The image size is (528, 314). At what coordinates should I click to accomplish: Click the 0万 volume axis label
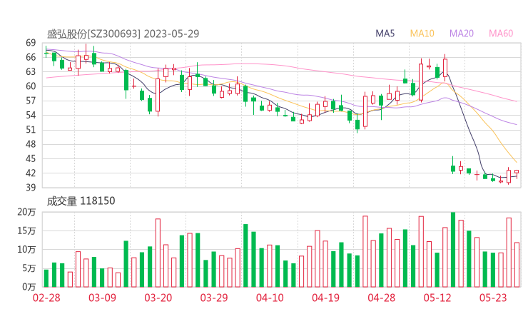pyautogui.click(x=29, y=287)
